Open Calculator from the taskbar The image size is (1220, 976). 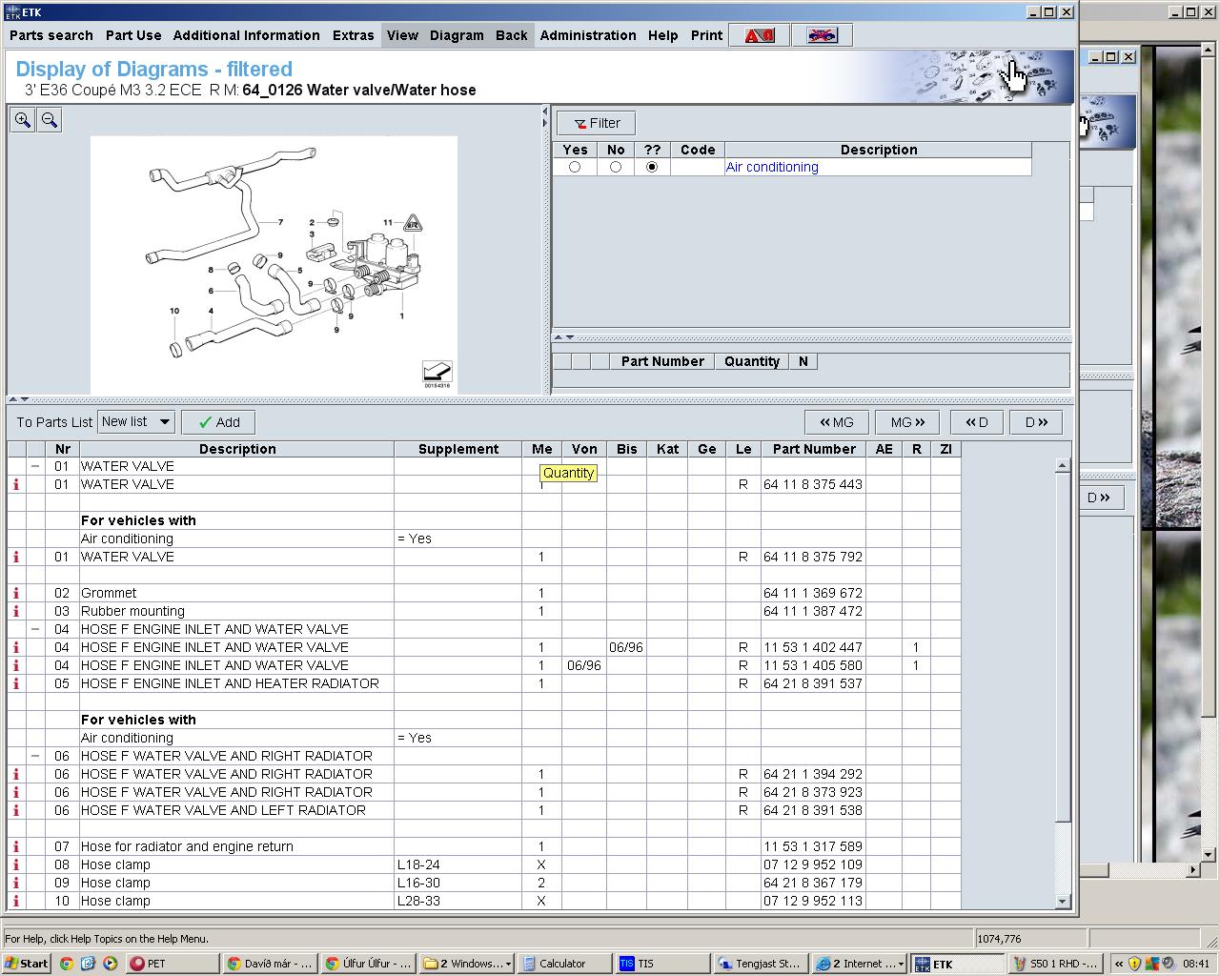tap(562, 964)
